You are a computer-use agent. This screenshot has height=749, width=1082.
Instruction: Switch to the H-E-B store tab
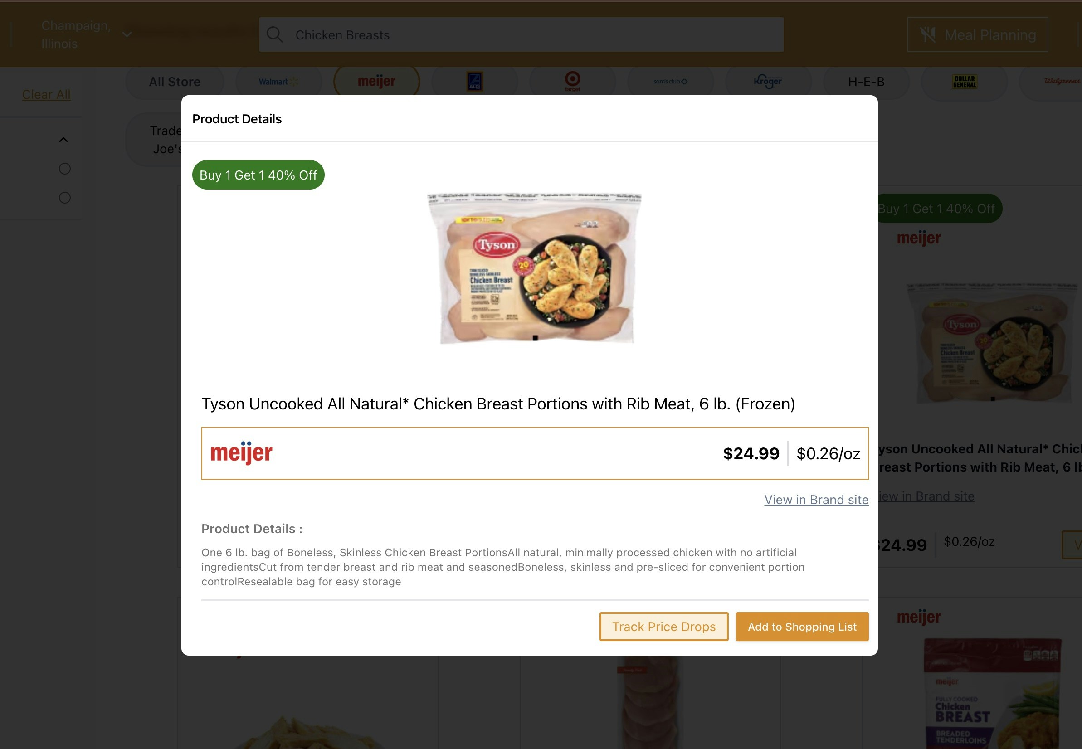[x=866, y=82]
